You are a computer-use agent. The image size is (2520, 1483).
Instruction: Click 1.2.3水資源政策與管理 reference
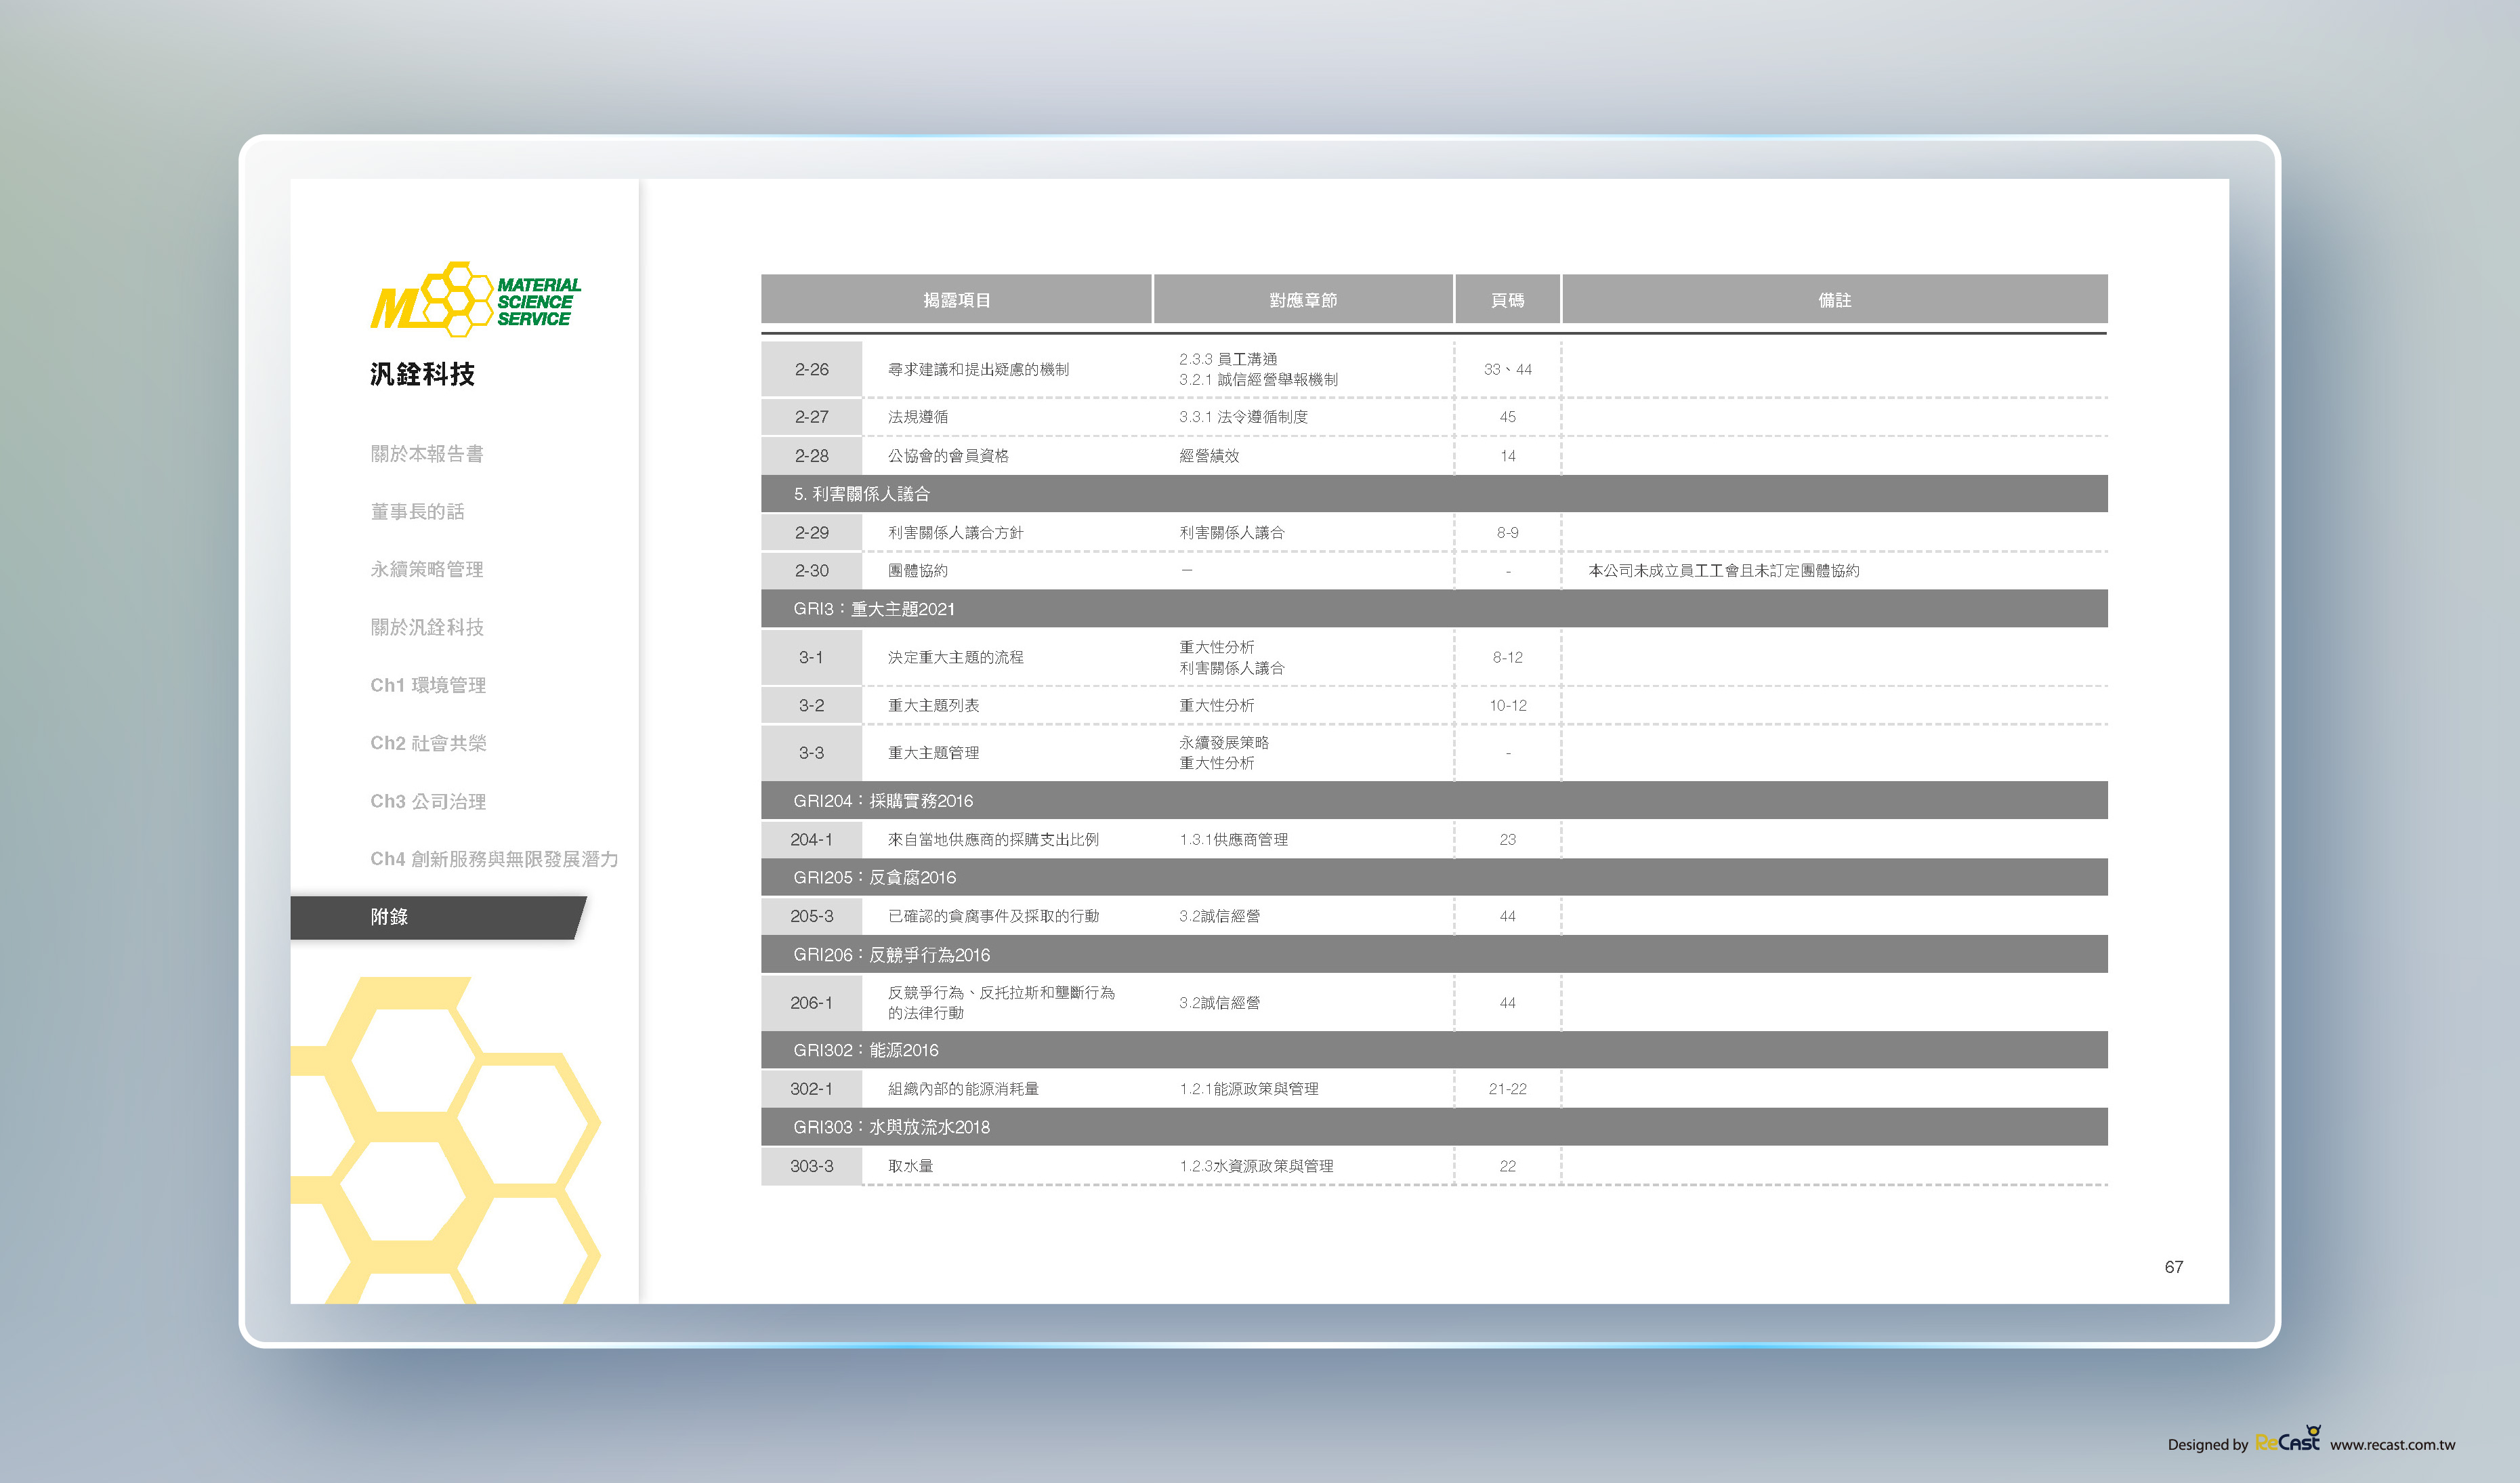(x=1256, y=1166)
